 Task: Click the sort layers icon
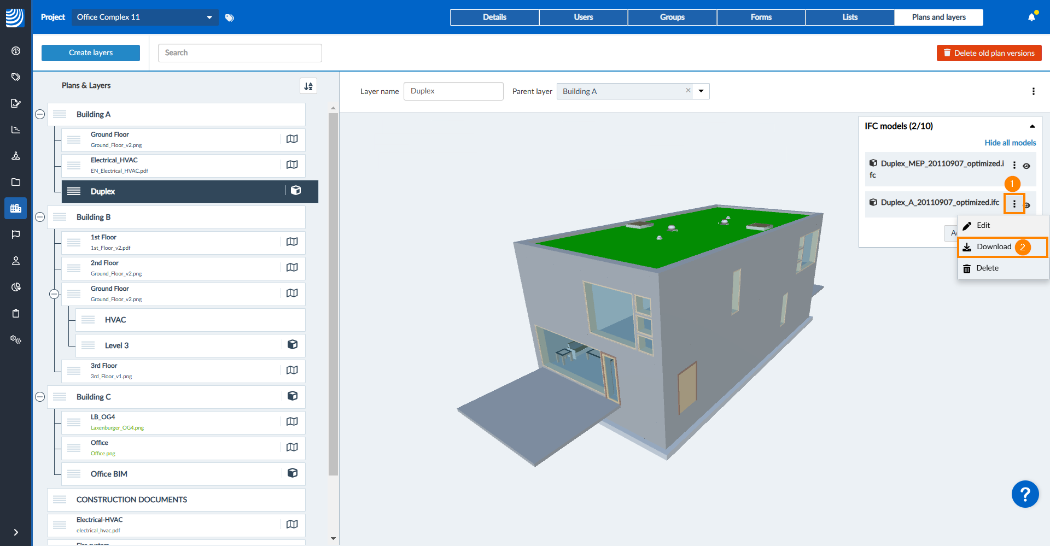click(x=308, y=86)
